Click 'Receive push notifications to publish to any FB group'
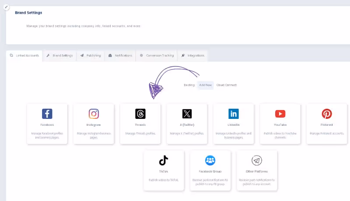 pos(210,182)
